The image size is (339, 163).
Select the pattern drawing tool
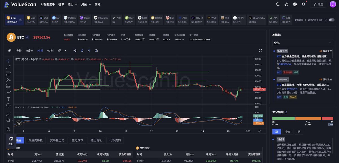[x=8, y=80]
